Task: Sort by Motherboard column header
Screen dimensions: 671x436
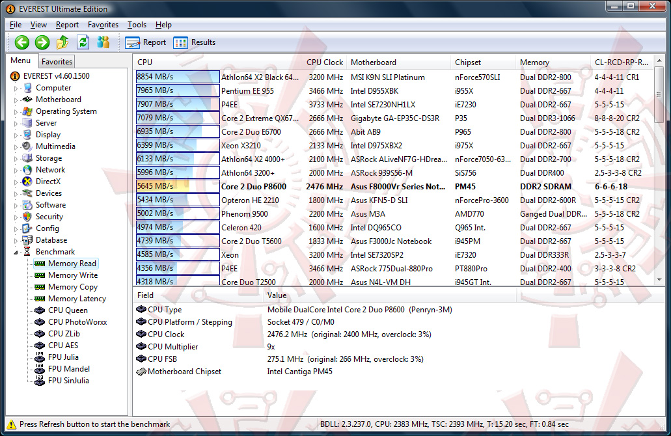Action: click(x=398, y=62)
